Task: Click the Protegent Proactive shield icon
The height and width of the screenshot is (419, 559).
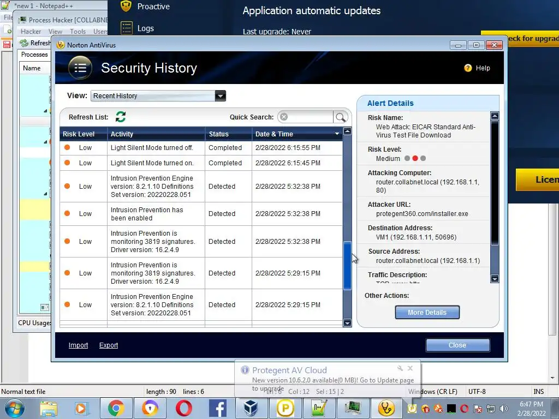Action: pos(126,5)
